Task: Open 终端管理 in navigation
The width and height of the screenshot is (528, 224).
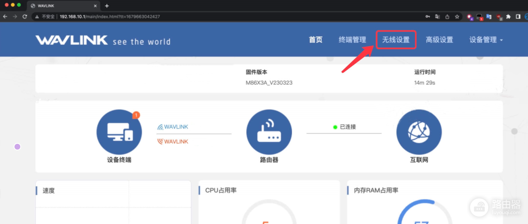Action: pos(353,40)
